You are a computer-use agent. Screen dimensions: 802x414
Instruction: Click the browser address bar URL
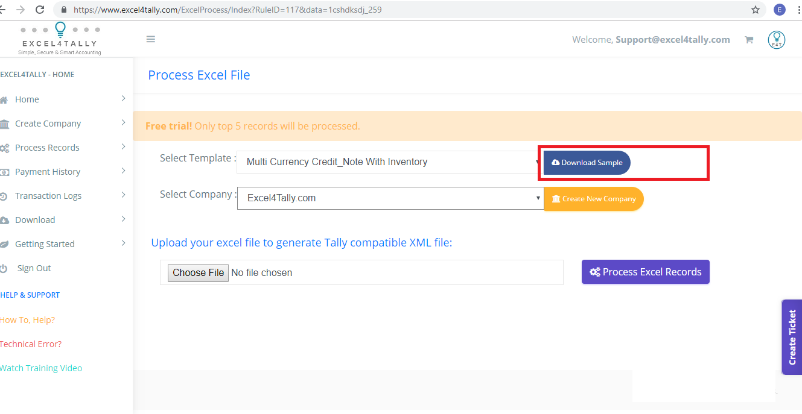[228, 10]
